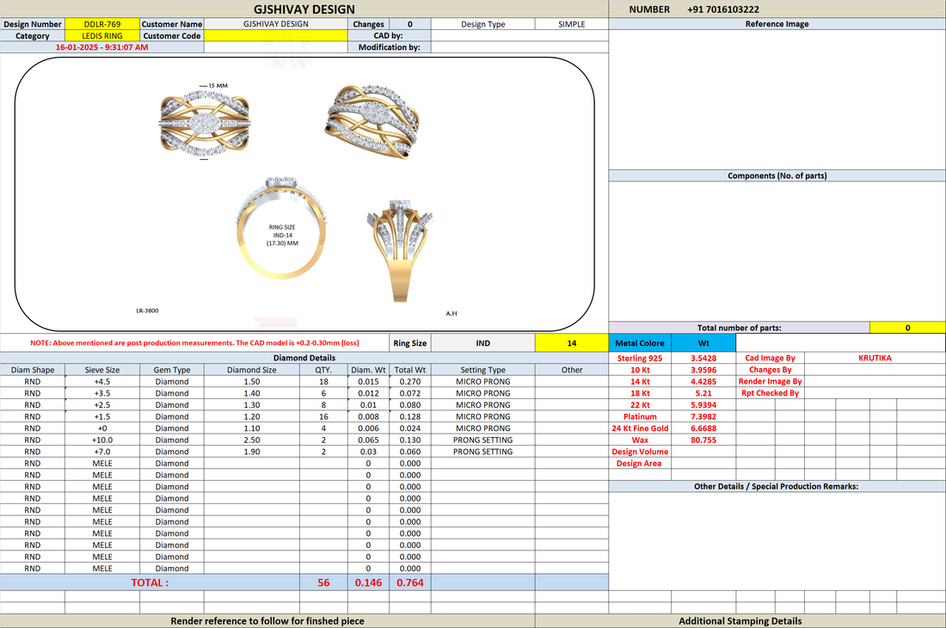Select Wax weight 80.755
The width and height of the screenshot is (946, 628).
pos(703,440)
